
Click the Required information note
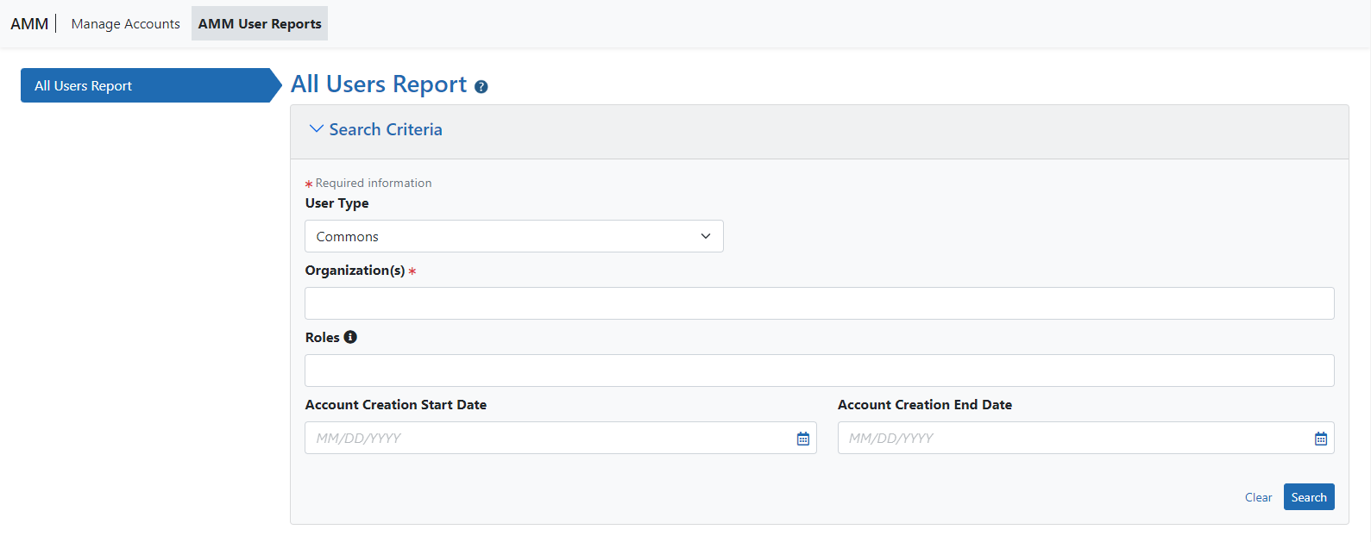click(x=374, y=183)
